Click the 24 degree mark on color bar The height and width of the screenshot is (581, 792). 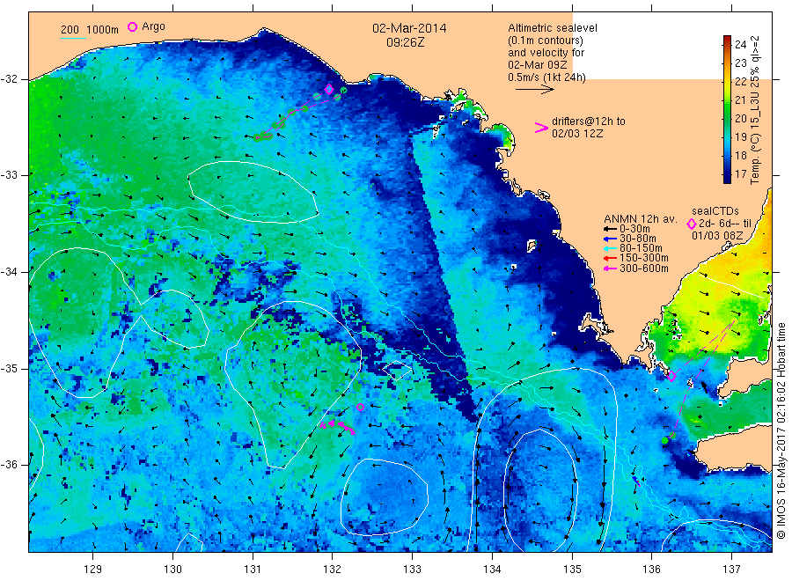(740, 45)
